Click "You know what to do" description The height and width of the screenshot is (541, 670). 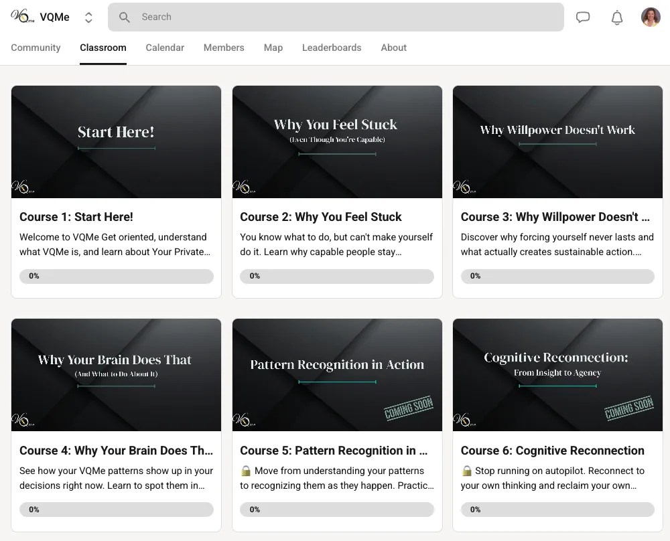(336, 244)
